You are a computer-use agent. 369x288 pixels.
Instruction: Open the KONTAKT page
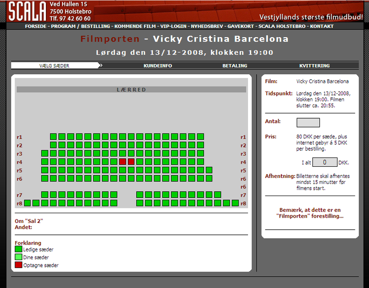tap(322, 26)
